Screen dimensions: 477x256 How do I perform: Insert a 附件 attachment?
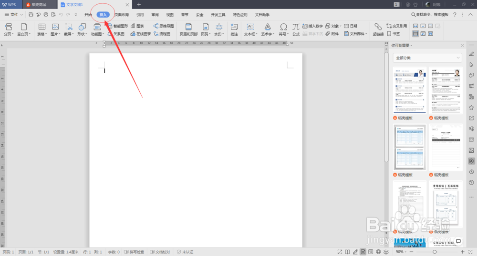[332, 34]
